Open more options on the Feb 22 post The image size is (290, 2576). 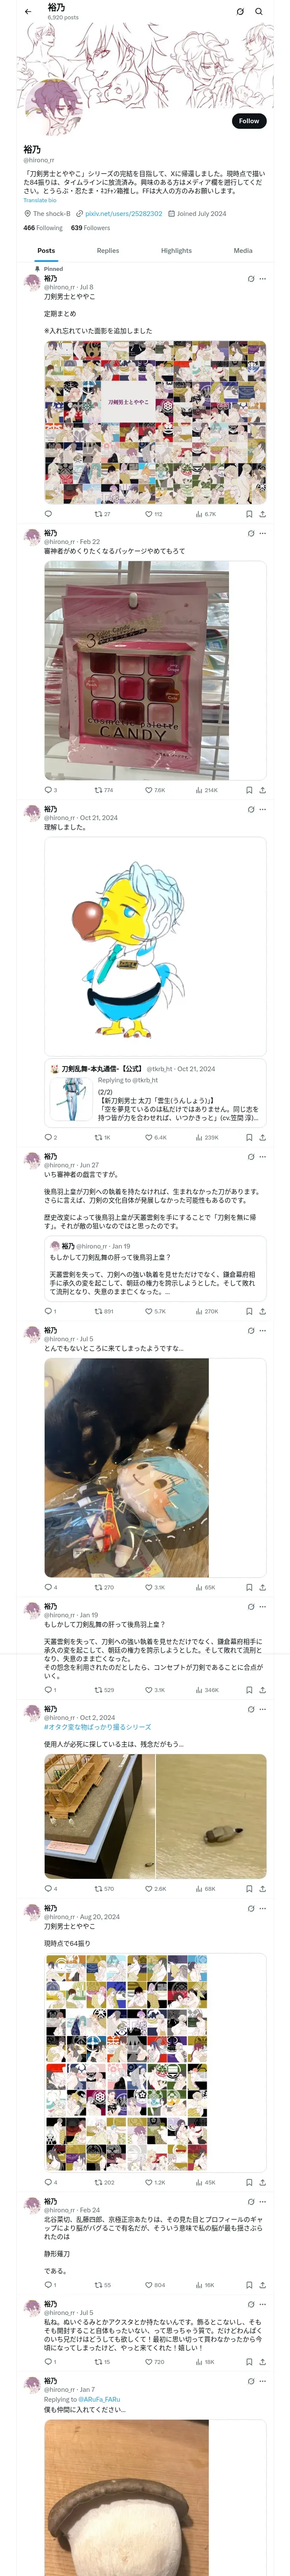point(262,533)
